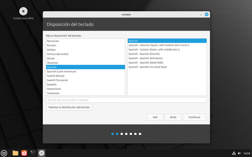Open the Linux Mint menu in the taskbar
This screenshot has height=157, width=252.
tap(5, 153)
